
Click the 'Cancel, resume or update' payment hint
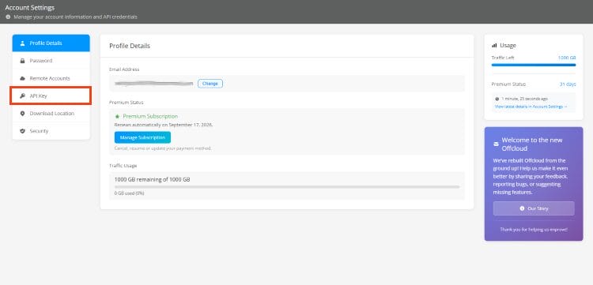pyautogui.click(x=163, y=148)
